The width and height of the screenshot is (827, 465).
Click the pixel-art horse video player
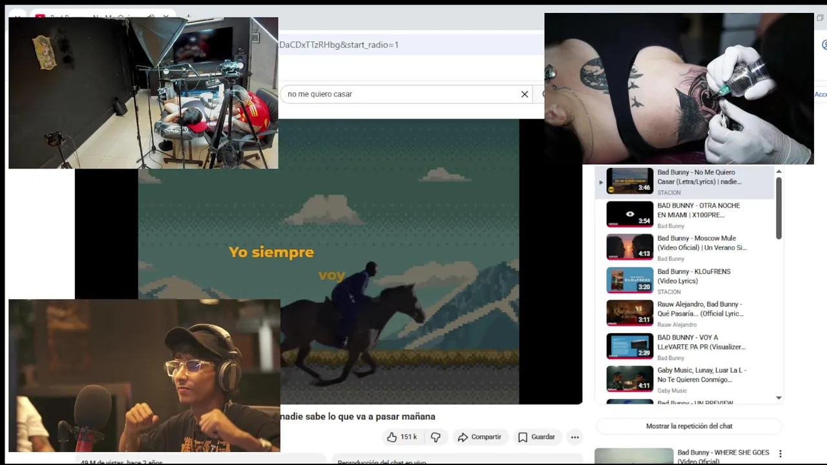pyautogui.click(x=328, y=262)
